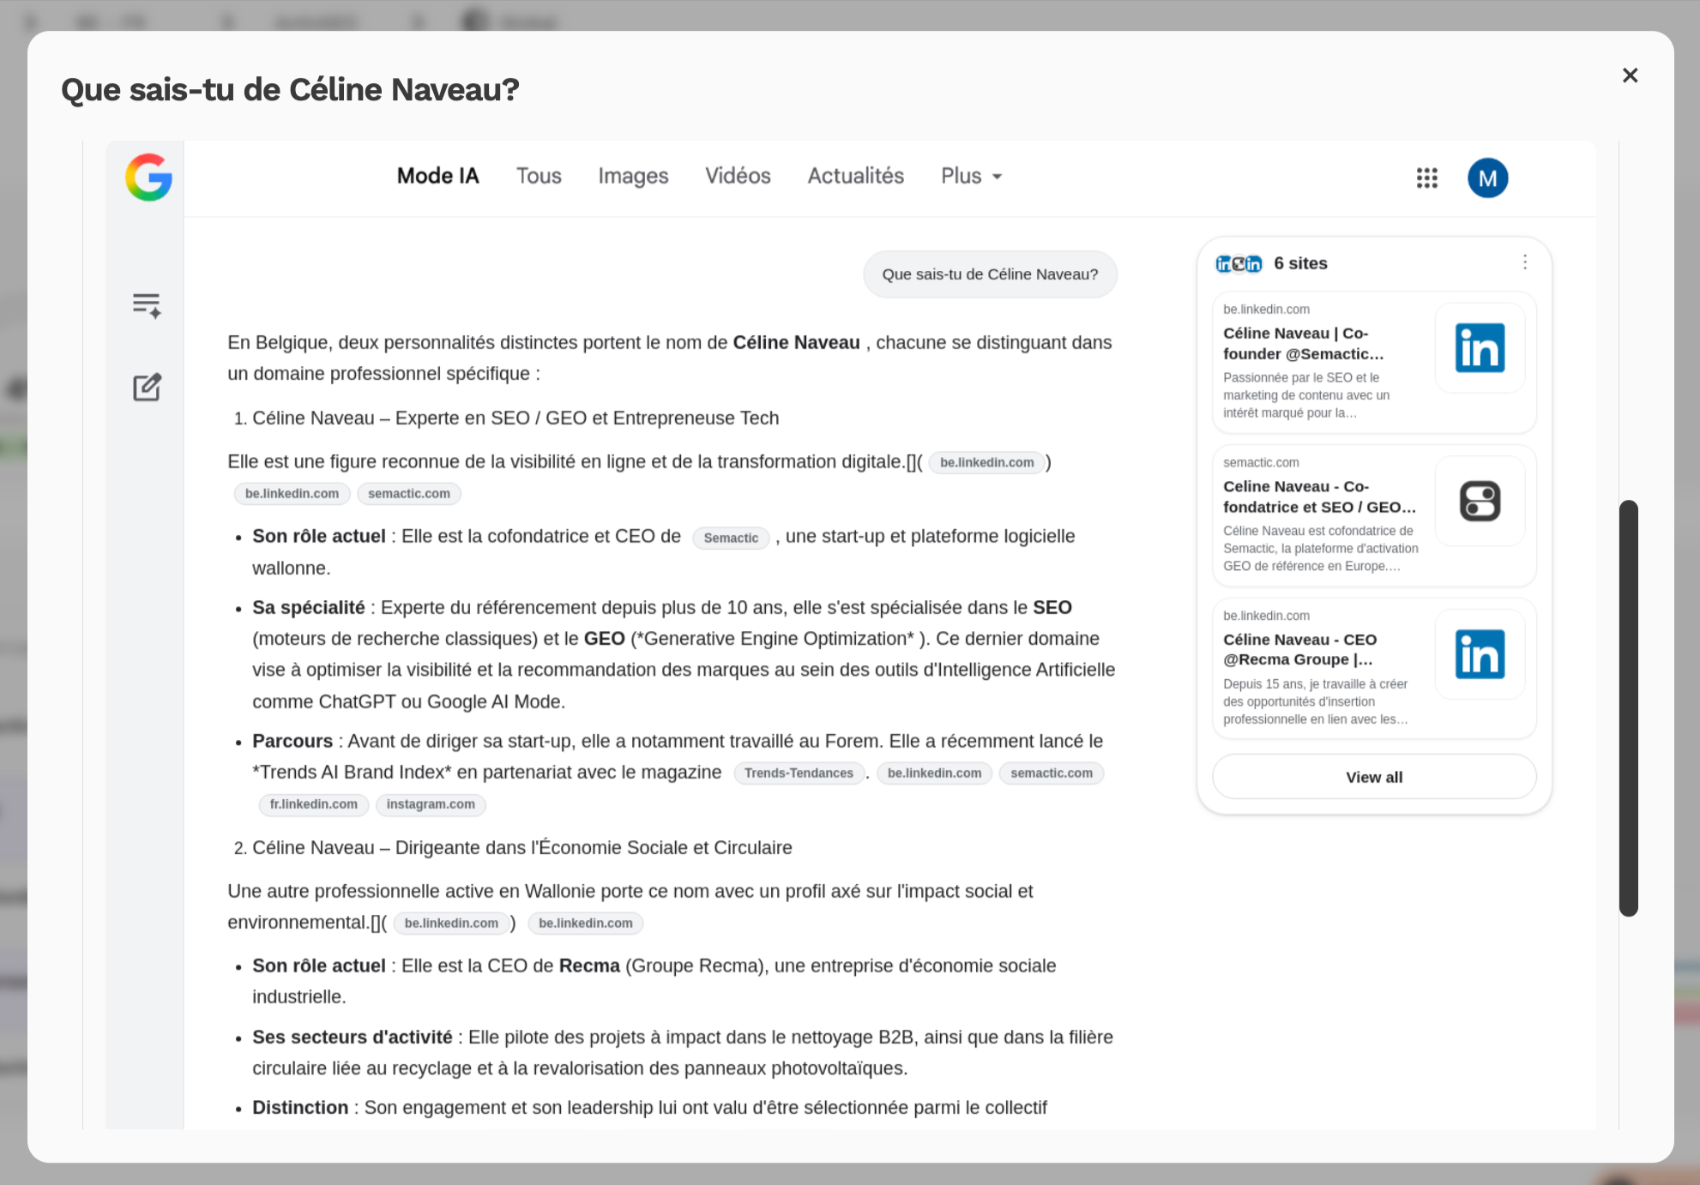Click the View all button
Viewport: 1700px width, 1185px height.
1374,777
